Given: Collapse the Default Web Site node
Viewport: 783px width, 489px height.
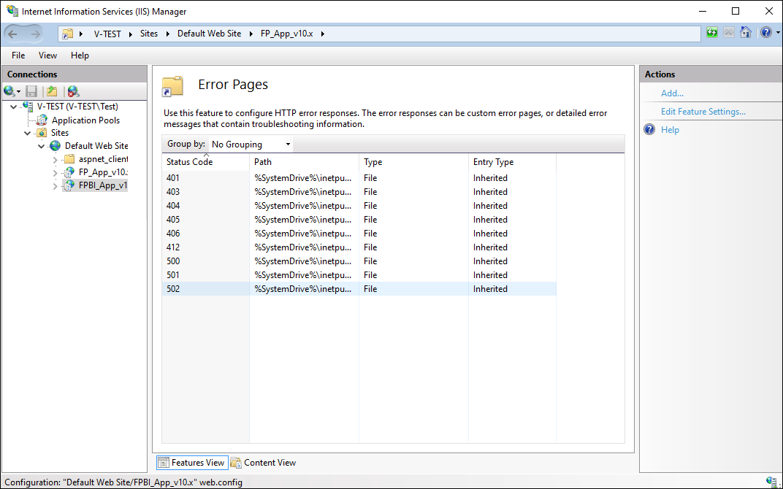Looking at the screenshot, I should [x=42, y=146].
